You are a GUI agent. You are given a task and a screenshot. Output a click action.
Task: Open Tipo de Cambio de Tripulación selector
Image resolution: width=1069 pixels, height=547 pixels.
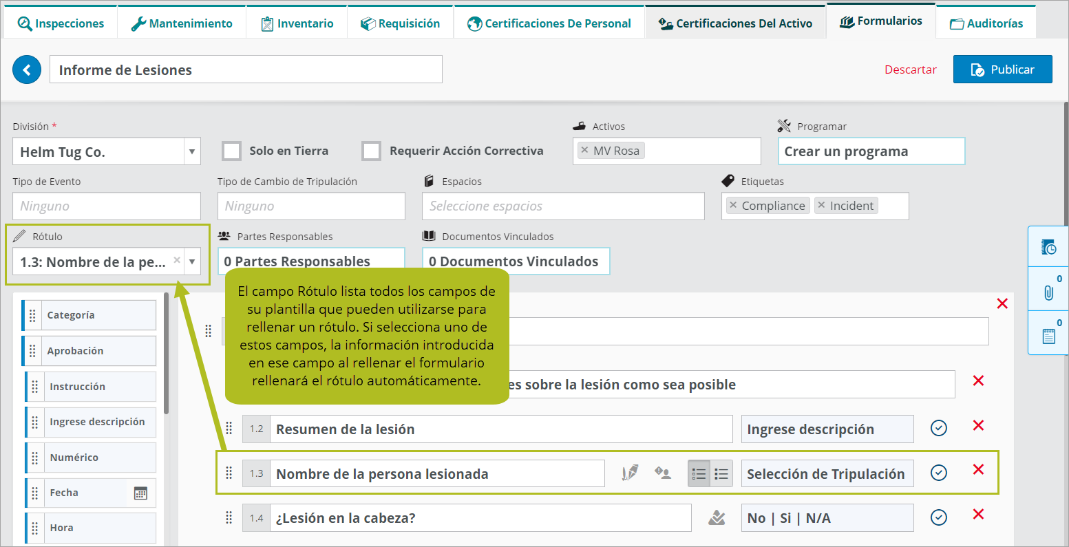coord(311,206)
